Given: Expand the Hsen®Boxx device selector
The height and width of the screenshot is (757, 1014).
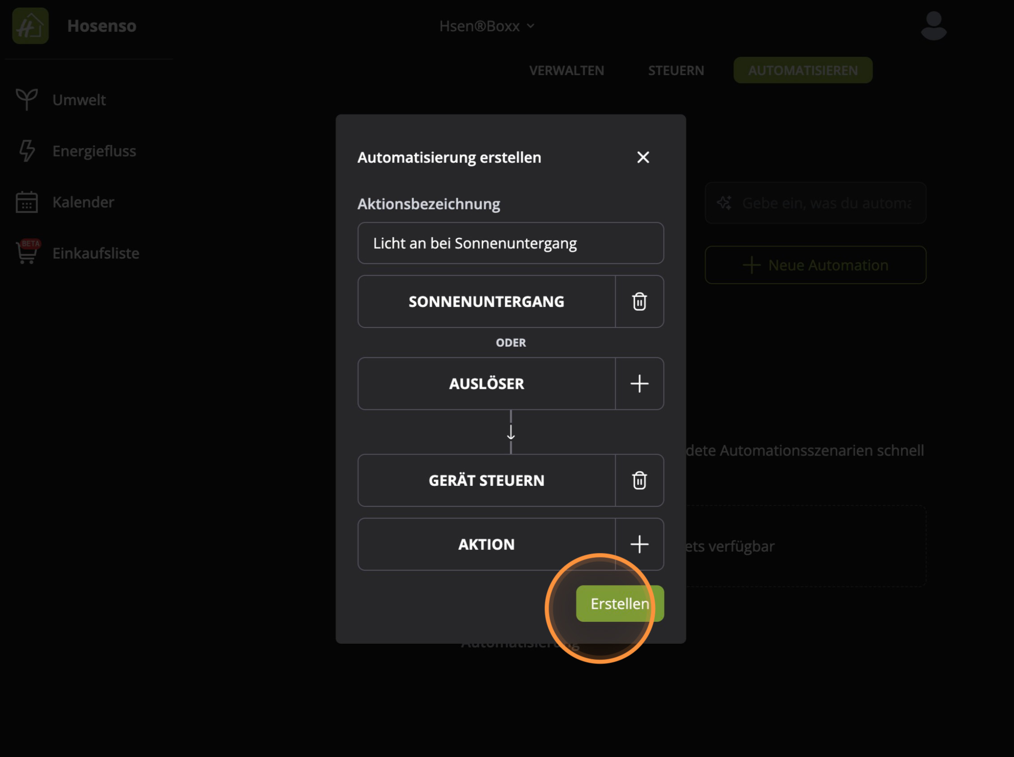Looking at the screenshot, I should pos(486,26).
